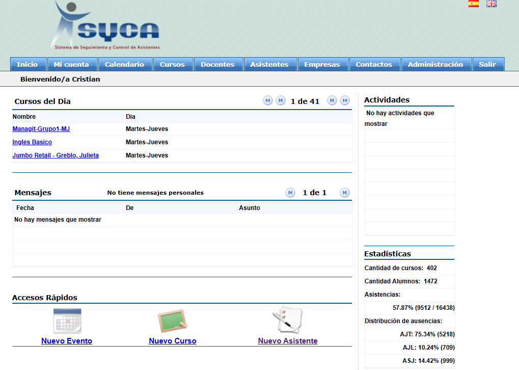Open Jumbo Retail - Greblo, Julieta course
The image size is (519, 370).
(56, 155)
